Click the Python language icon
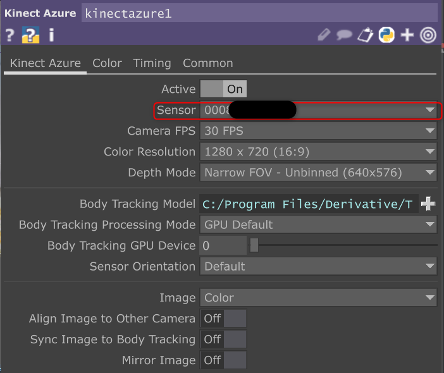The height and width of the screenshot is (373, 444). [386, 35]
